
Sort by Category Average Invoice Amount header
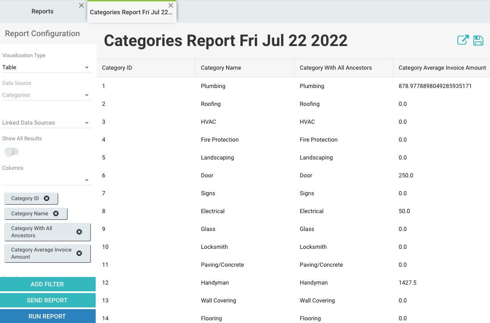[x=442, y=68]
